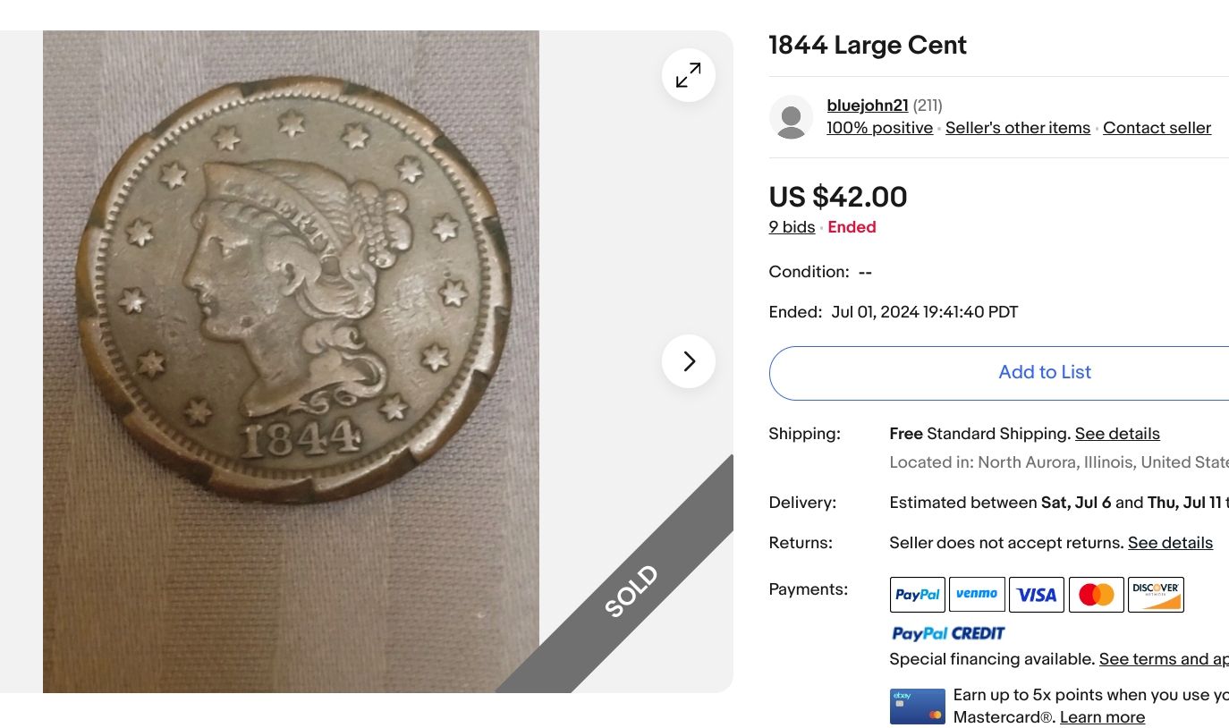View the 9 bids history
This screenshot has width=1229, height=728.
click(x=792, y=227)
